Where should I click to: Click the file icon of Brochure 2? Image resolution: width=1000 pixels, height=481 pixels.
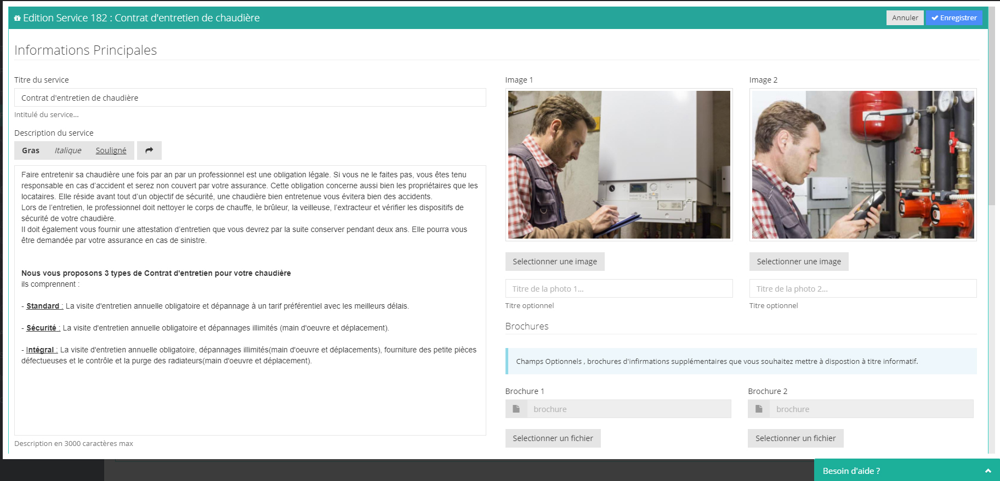pyautogui.click(x=759, y=409)
